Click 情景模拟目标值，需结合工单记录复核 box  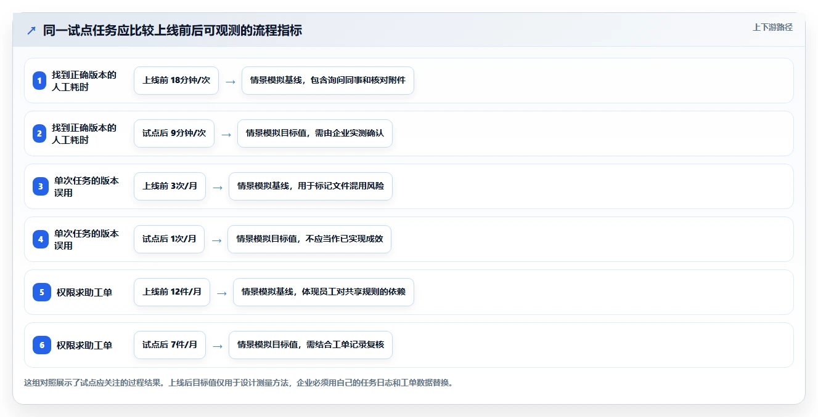click(311, 345)
